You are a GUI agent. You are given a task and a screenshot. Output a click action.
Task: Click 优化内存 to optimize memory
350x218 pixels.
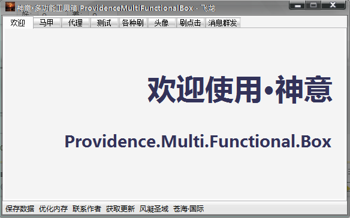(x=53, y=209)
